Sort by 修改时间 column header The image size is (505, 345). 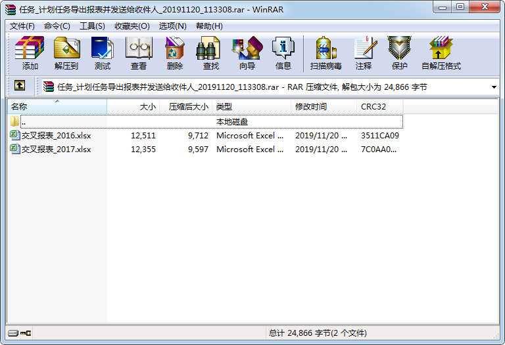[324, 106]
